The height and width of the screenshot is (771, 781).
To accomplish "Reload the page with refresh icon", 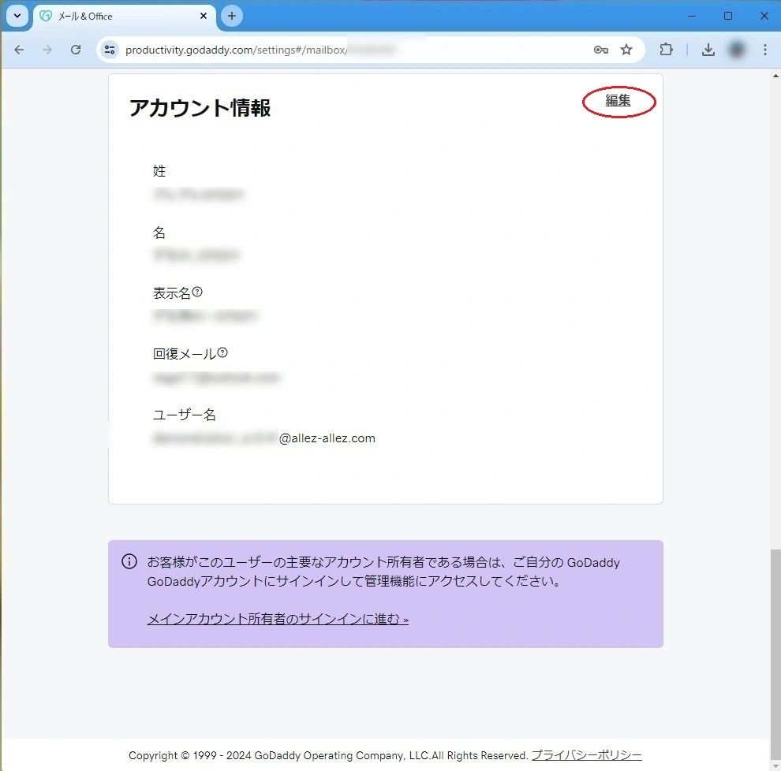I will pos(76,50).
